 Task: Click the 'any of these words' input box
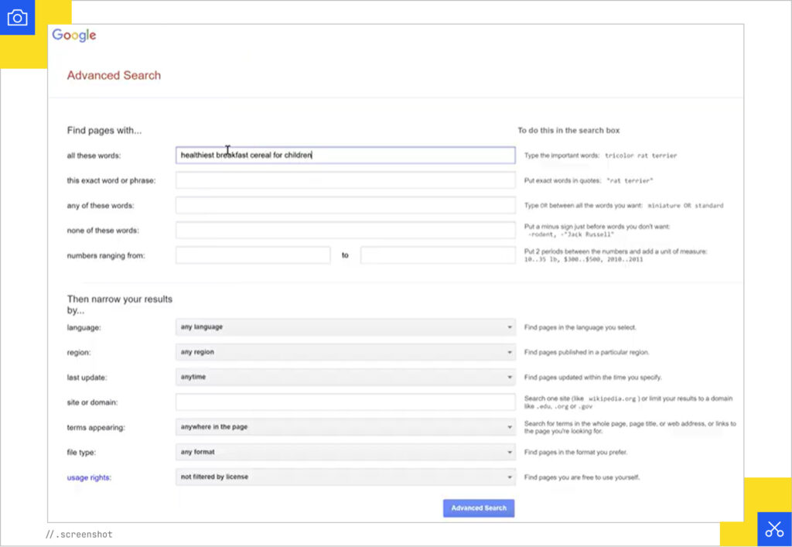[344, 205]
